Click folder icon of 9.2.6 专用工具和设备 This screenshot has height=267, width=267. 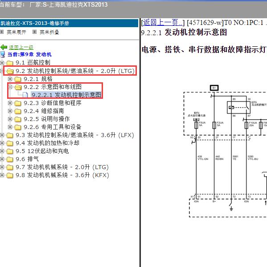coord(18,127)
